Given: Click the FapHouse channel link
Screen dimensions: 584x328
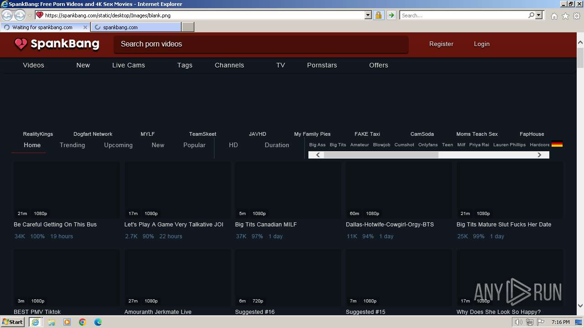Looking at the screenshot, I should [x=532, y=134].
